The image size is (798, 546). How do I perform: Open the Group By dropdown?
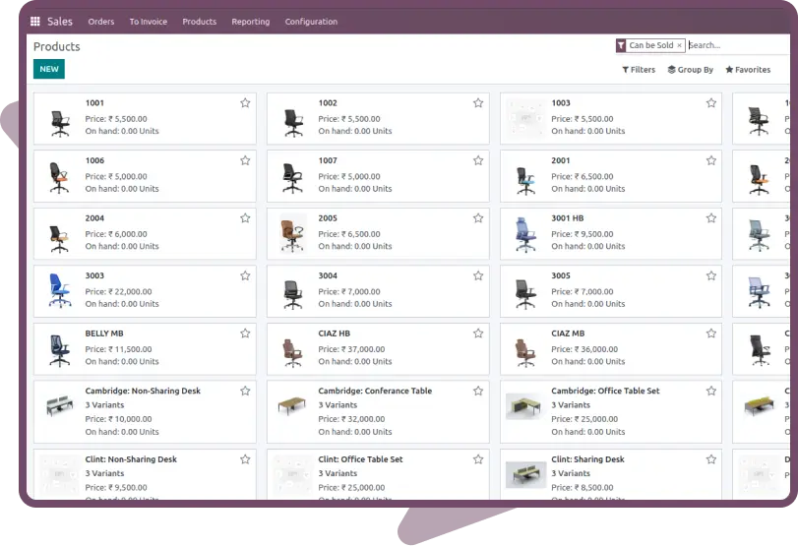click(690, 70)
